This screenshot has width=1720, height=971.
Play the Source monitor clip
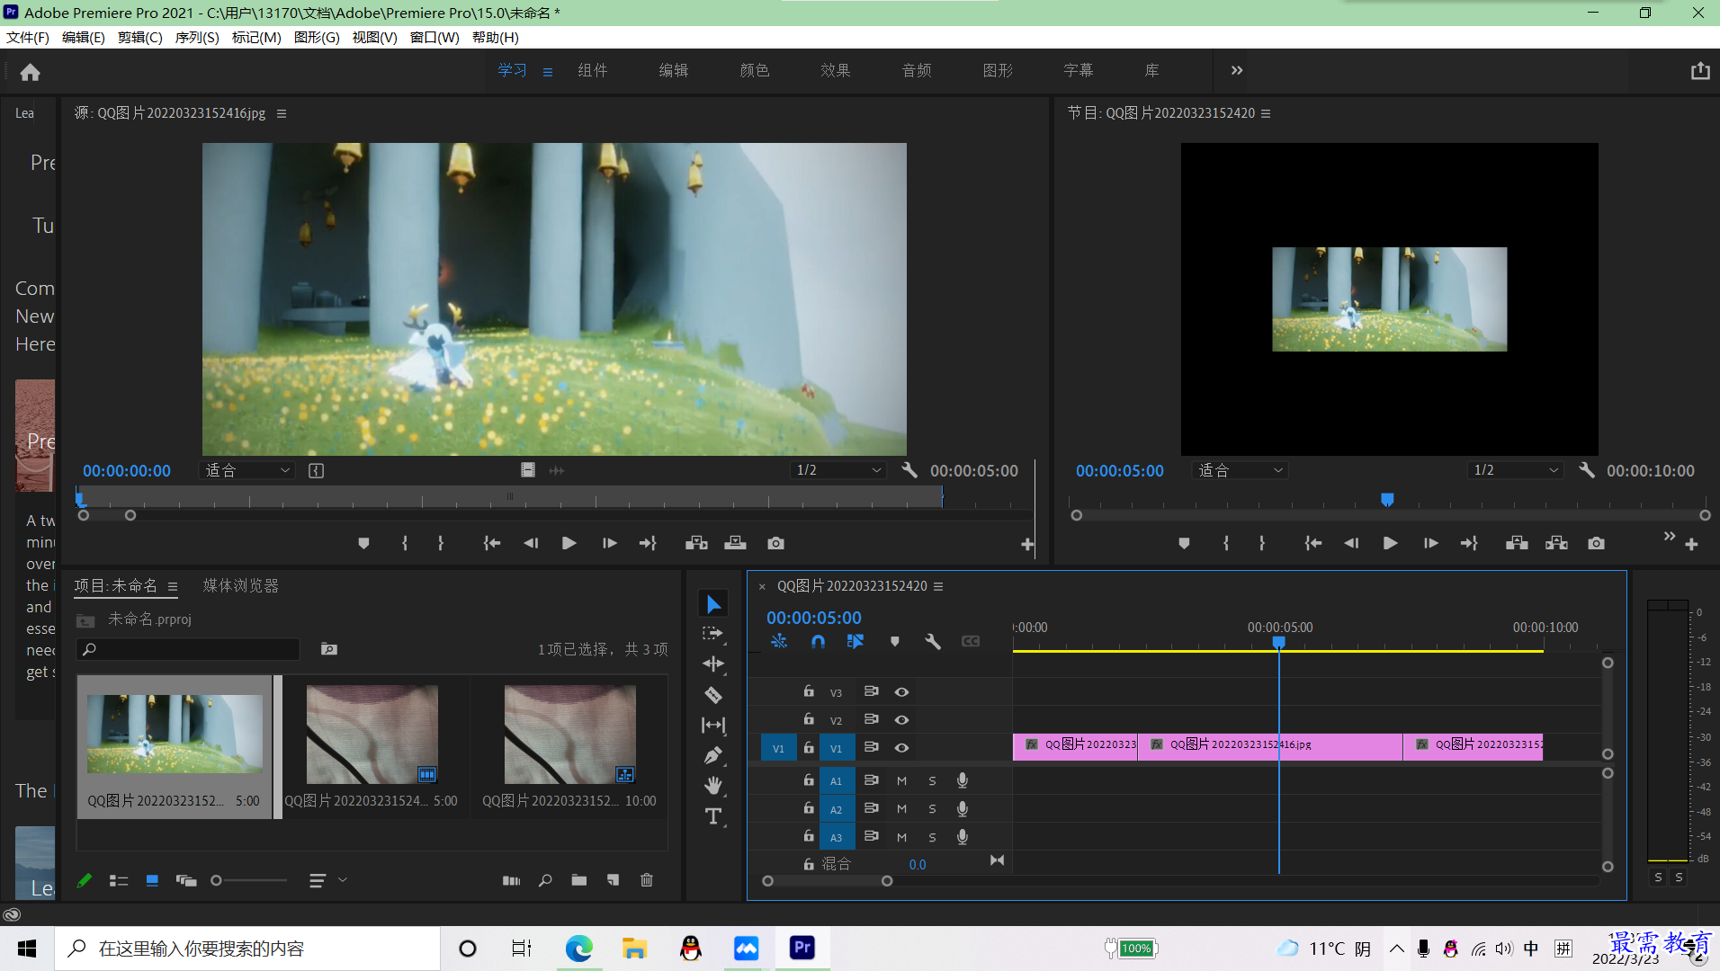[x=569, y=543]
